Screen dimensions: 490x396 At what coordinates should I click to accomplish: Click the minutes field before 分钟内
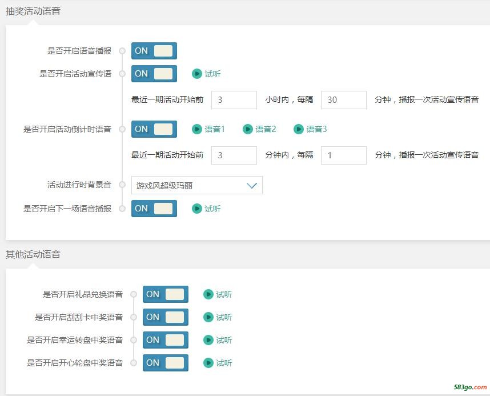pos(234,155)
